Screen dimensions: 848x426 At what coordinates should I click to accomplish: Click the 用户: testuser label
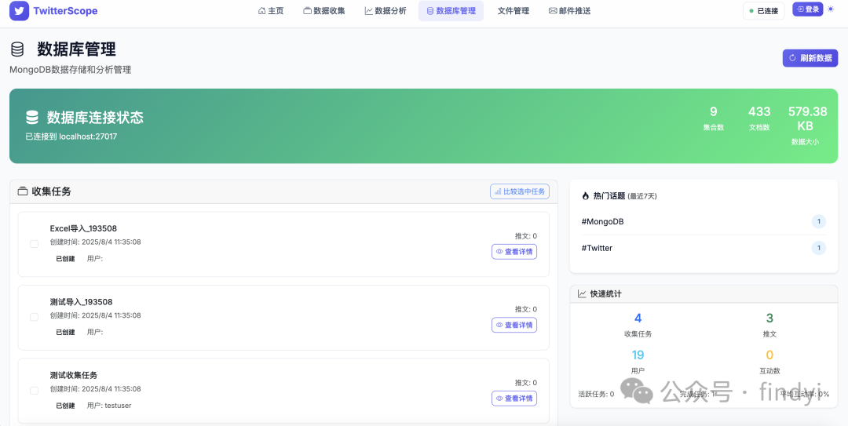point(109,406)
